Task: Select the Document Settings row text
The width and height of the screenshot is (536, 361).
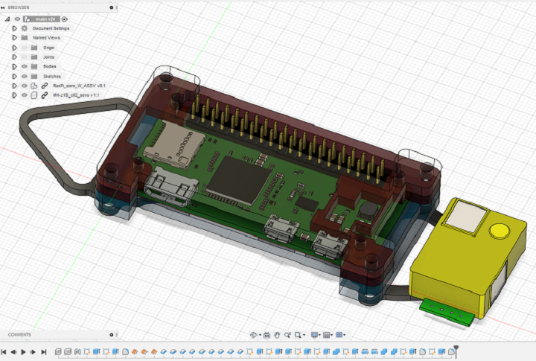Action: click(51, 28)
